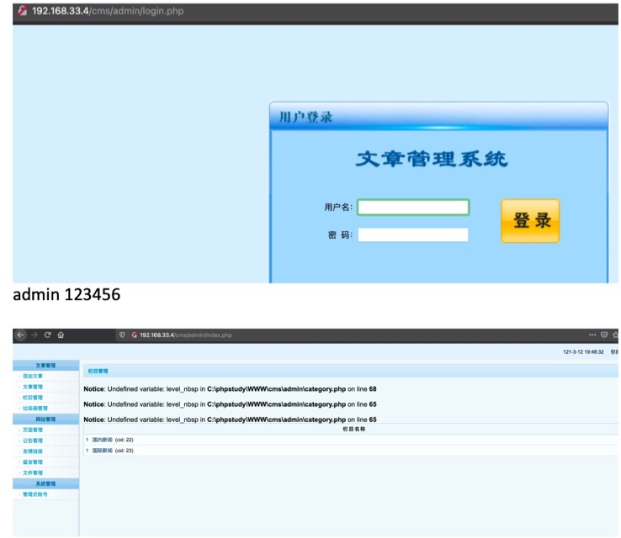Screen dimensions: 621x538
Task: Reload the admin index page
Action: point(48,335)
